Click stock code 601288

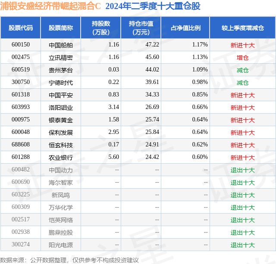(x=21, y=157)
